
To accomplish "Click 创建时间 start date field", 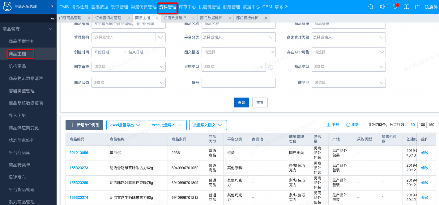I will point(107,52).
